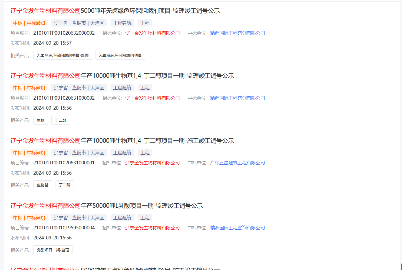The width and height of the screenshot is (402, 270).
Task: Open 中标单位 精源国际工程咨询有限公司 for project 210101TP001020632000002
Action: point(238,33)
